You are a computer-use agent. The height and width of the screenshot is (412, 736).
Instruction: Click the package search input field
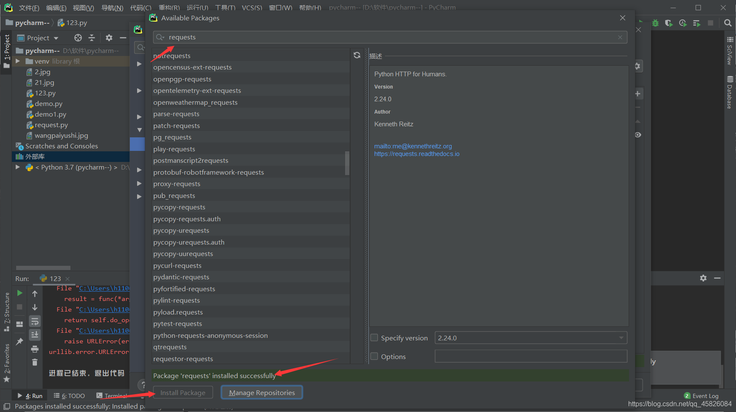tap(390, 37)
